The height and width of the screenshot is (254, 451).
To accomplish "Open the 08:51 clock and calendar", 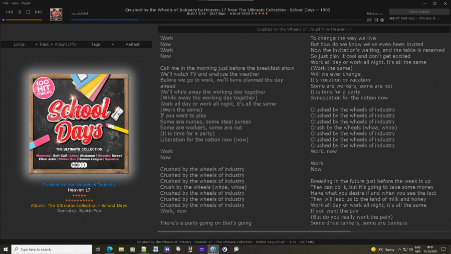I will click(x=430, y=249).
